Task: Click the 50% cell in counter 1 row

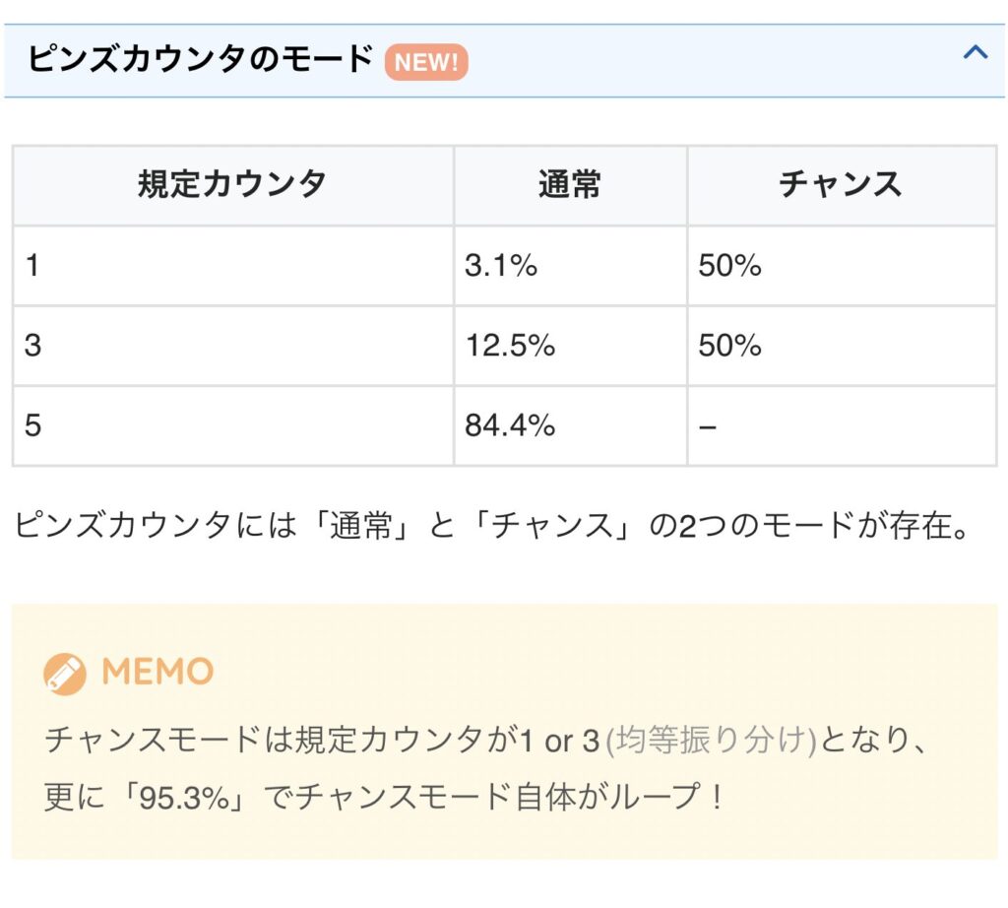Action: coord(842,266)
